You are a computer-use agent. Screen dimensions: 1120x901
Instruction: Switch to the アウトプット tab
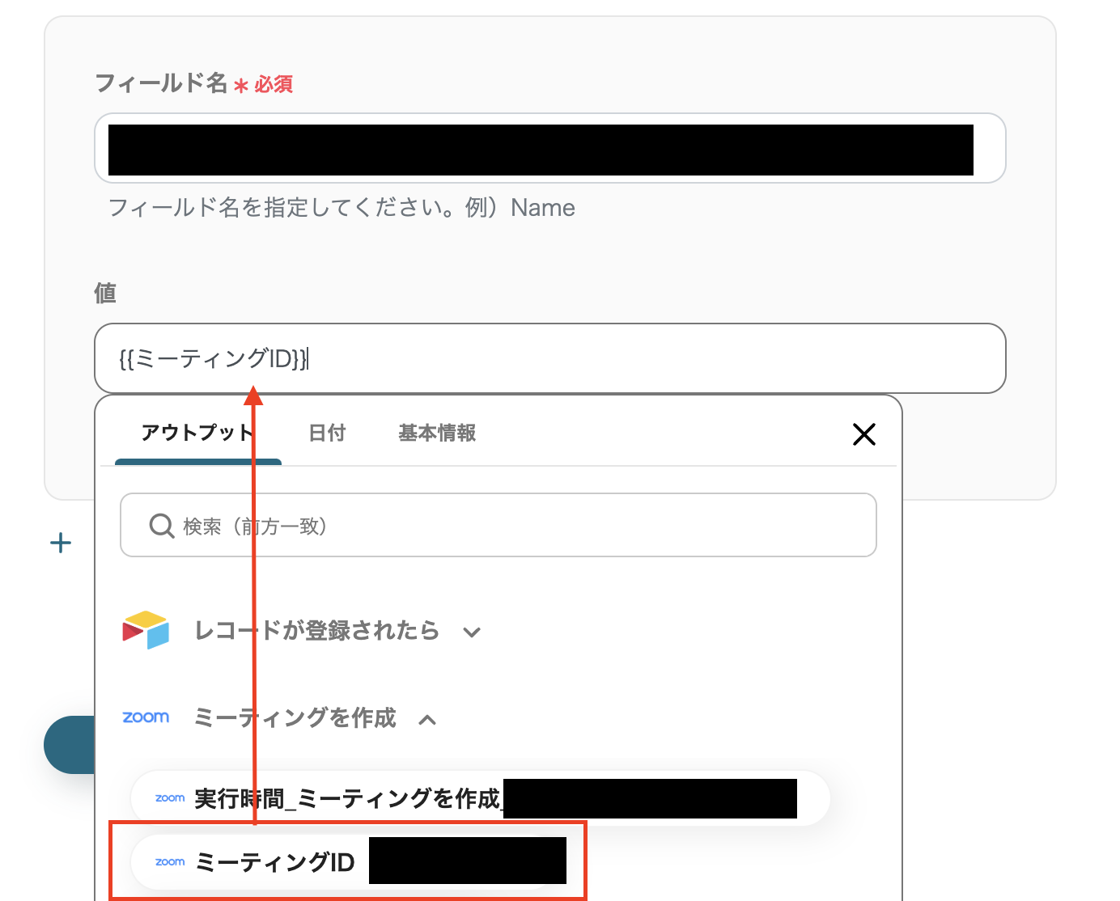pos(198,434)
